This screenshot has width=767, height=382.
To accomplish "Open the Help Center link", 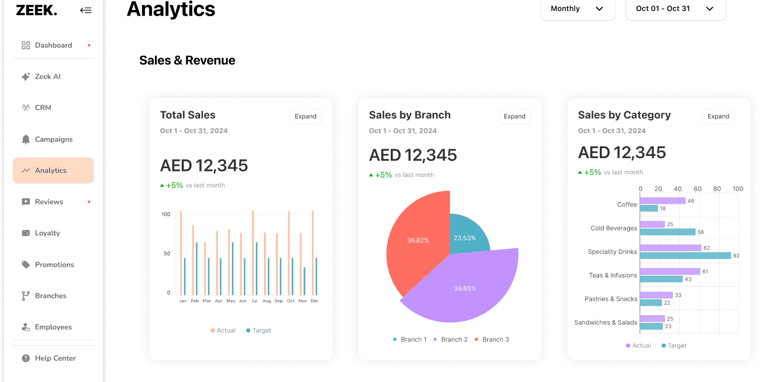I will coord(54,359).
